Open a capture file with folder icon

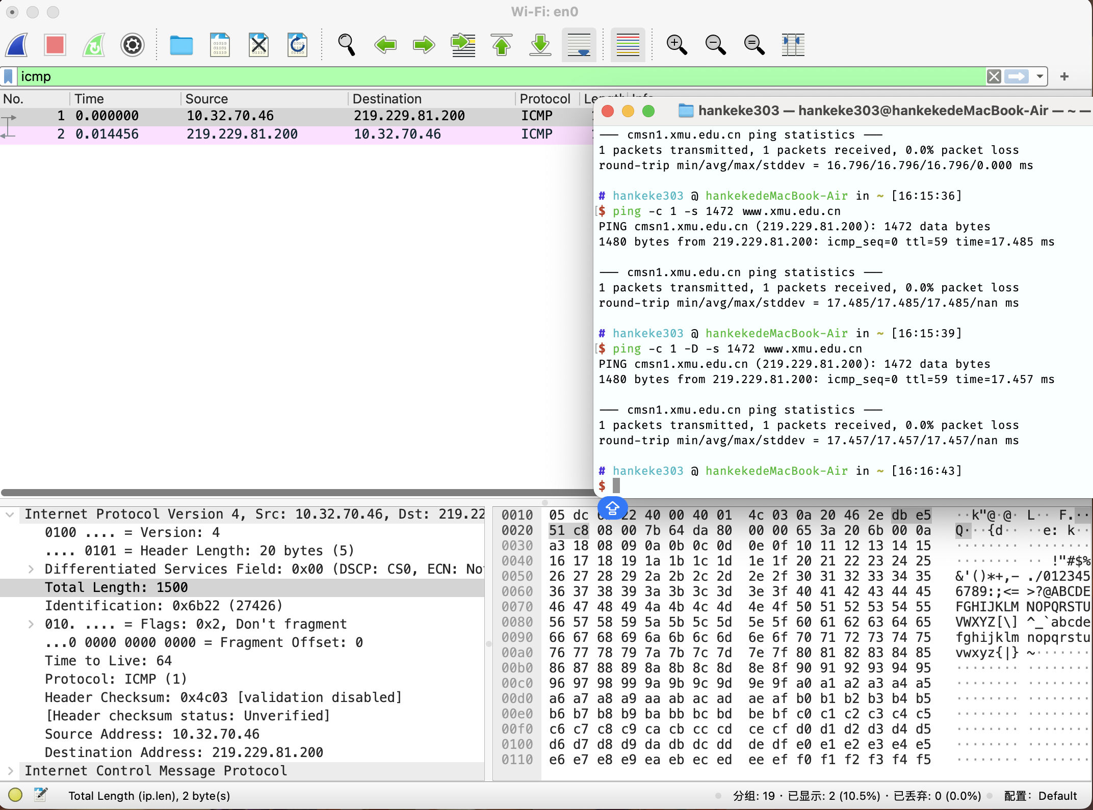click(181, 45)
